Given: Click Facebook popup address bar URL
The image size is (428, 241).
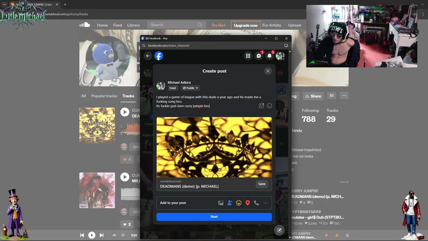Looking at the screenshot, I should [169, 46].
